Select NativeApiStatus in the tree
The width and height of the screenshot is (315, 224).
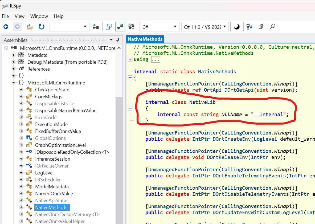point(52,201)
